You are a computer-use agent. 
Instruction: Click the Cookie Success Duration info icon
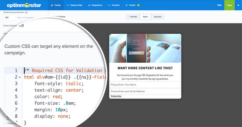coord(26,12)
